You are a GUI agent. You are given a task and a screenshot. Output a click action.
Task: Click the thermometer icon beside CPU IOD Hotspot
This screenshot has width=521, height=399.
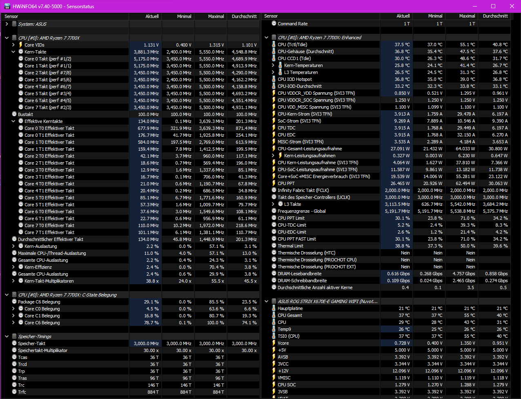click(x=274, y=79)
